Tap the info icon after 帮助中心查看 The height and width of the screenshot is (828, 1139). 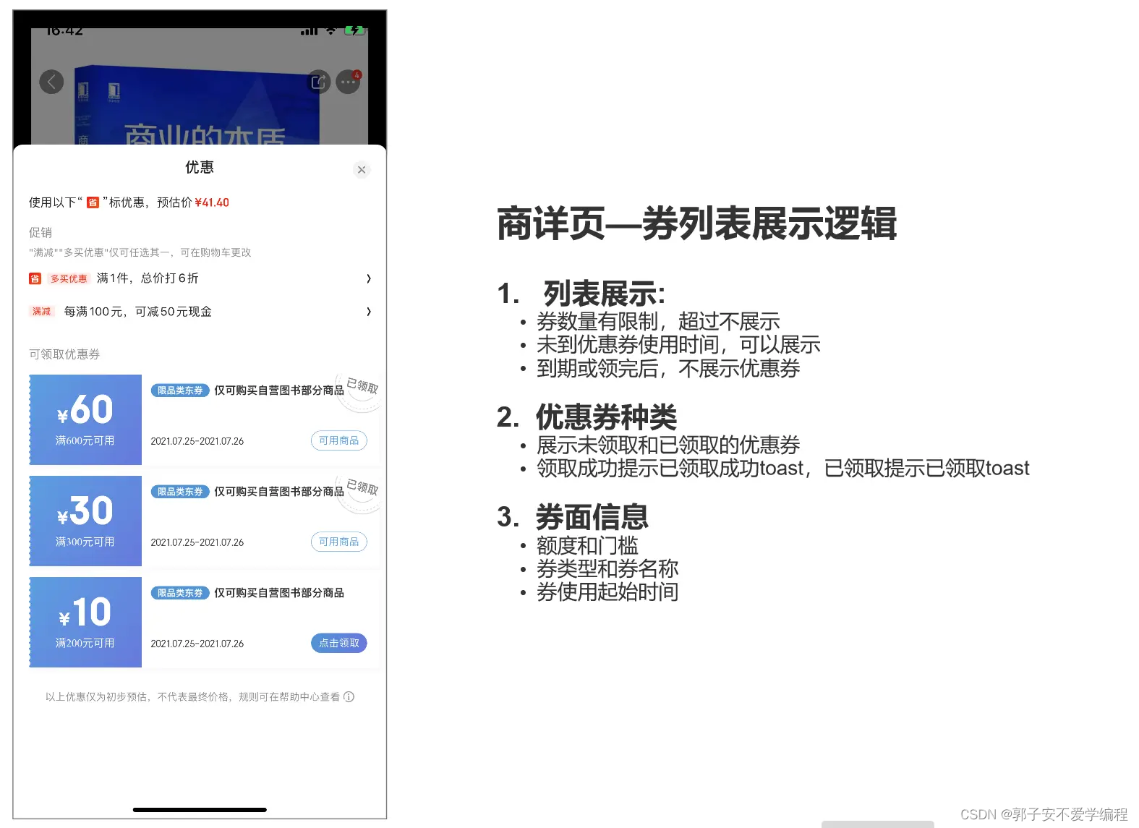point(349,696)
